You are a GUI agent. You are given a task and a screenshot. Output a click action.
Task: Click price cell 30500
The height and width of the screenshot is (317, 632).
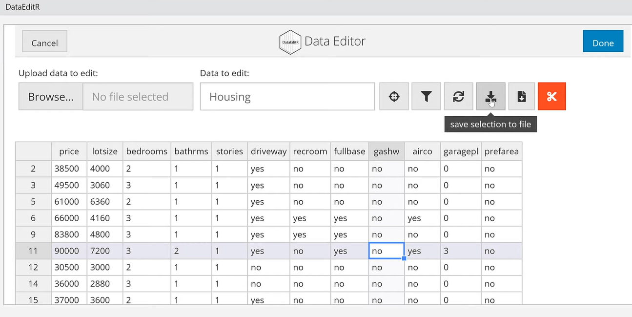tap(69, 267)
